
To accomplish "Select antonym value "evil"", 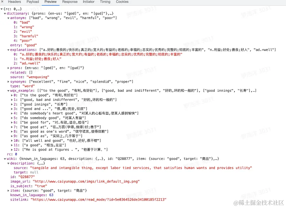I will coord(26,32).
